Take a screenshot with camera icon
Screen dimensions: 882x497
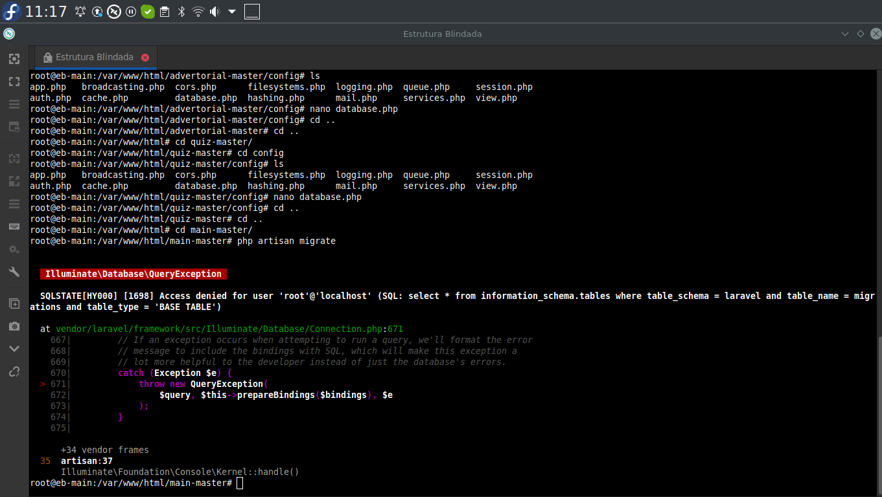[14, 326]
